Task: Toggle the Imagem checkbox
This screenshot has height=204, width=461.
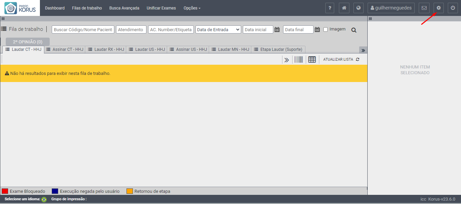Action: (326, 29)
